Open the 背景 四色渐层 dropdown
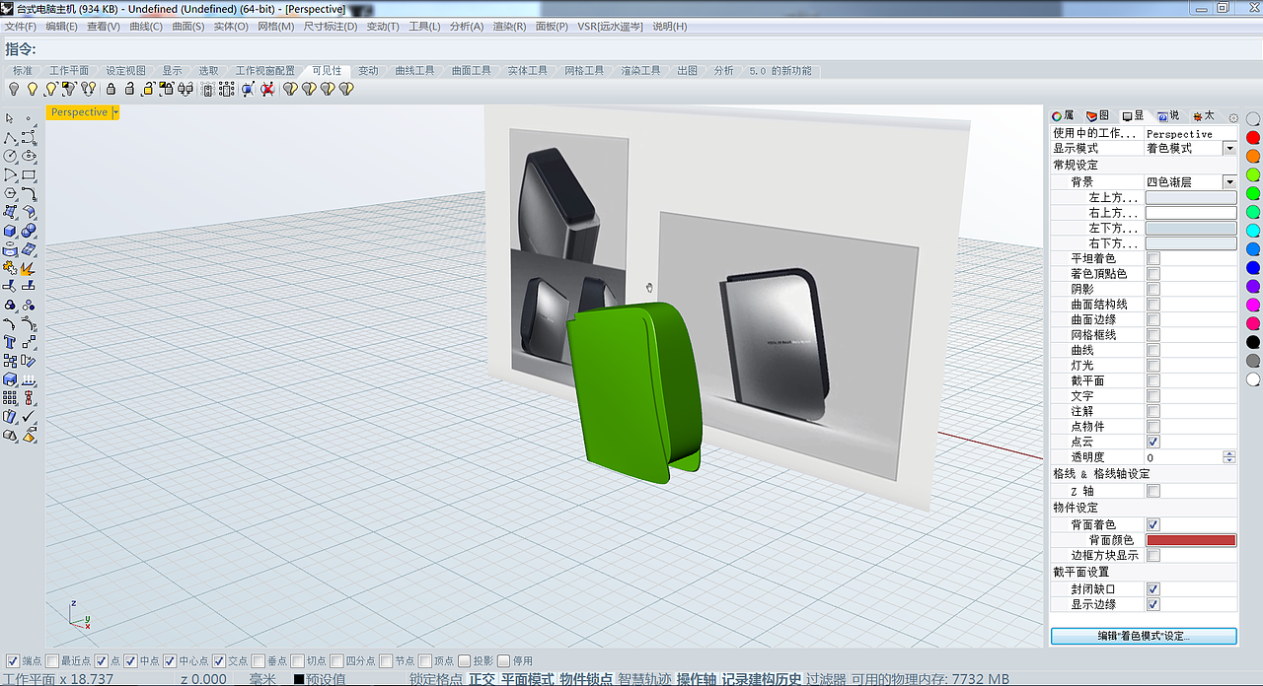1263x686 pixels. coord(1229,181)
